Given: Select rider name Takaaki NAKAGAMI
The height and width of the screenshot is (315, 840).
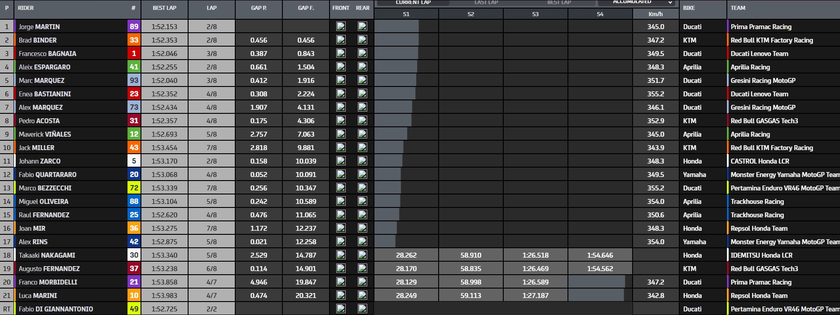Looking at the screenshot, I should 47,255.
